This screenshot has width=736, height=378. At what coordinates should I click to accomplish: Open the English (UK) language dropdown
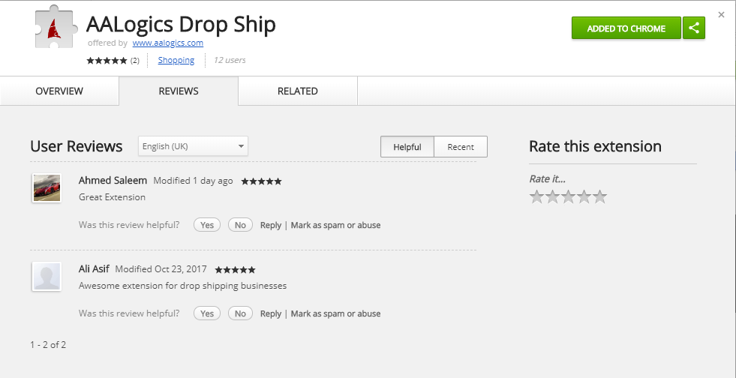coord(193,146)
